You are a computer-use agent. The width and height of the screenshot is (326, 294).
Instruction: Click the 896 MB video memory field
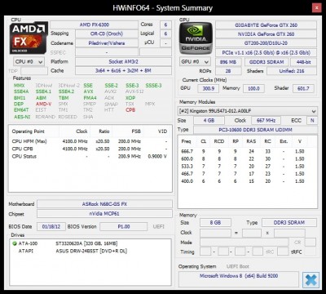228,62
